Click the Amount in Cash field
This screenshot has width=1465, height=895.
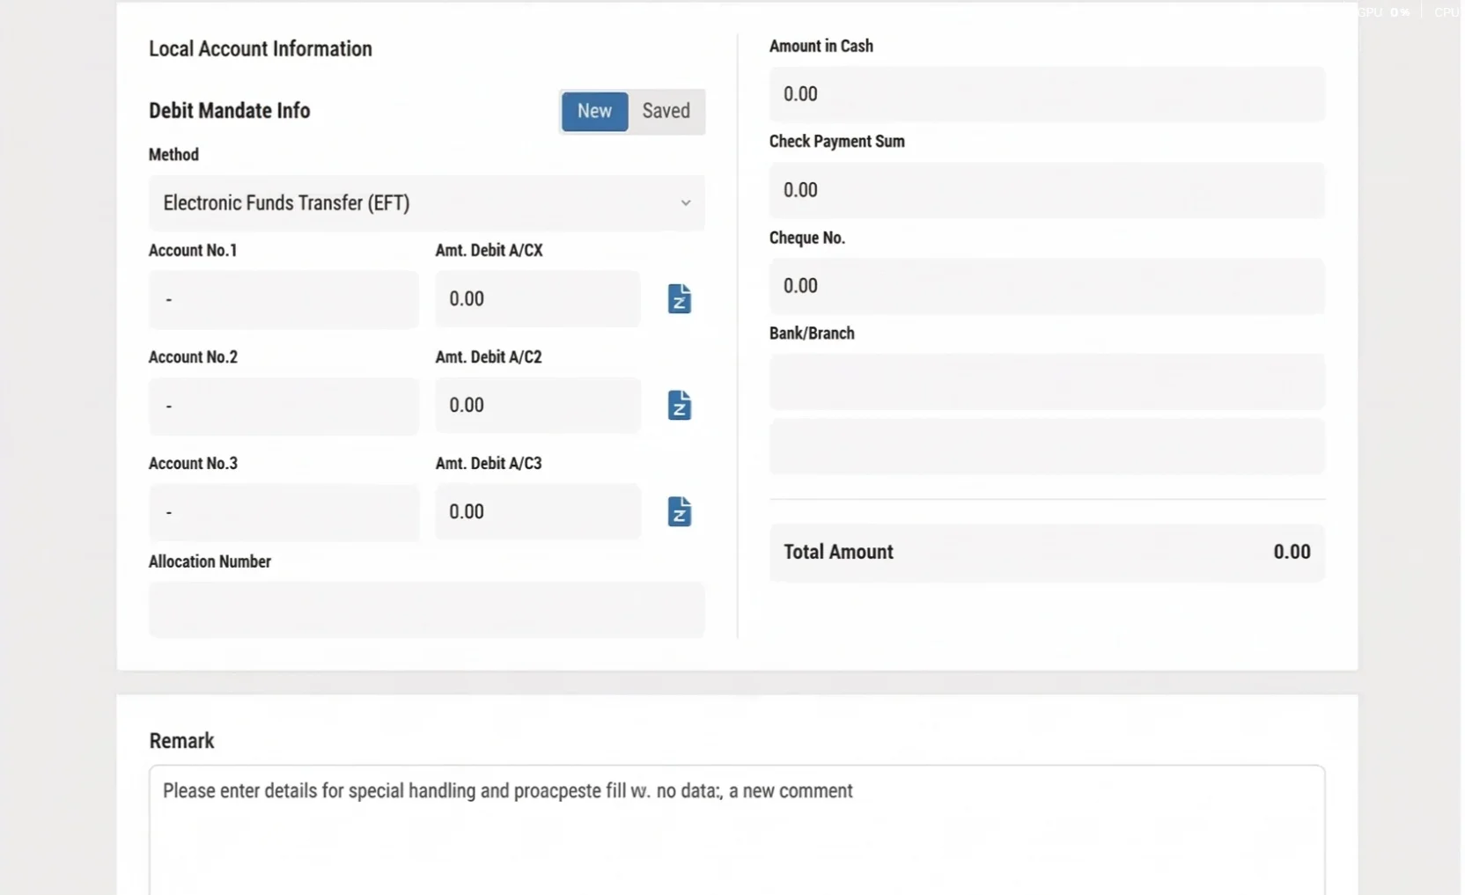point(1047,93)
